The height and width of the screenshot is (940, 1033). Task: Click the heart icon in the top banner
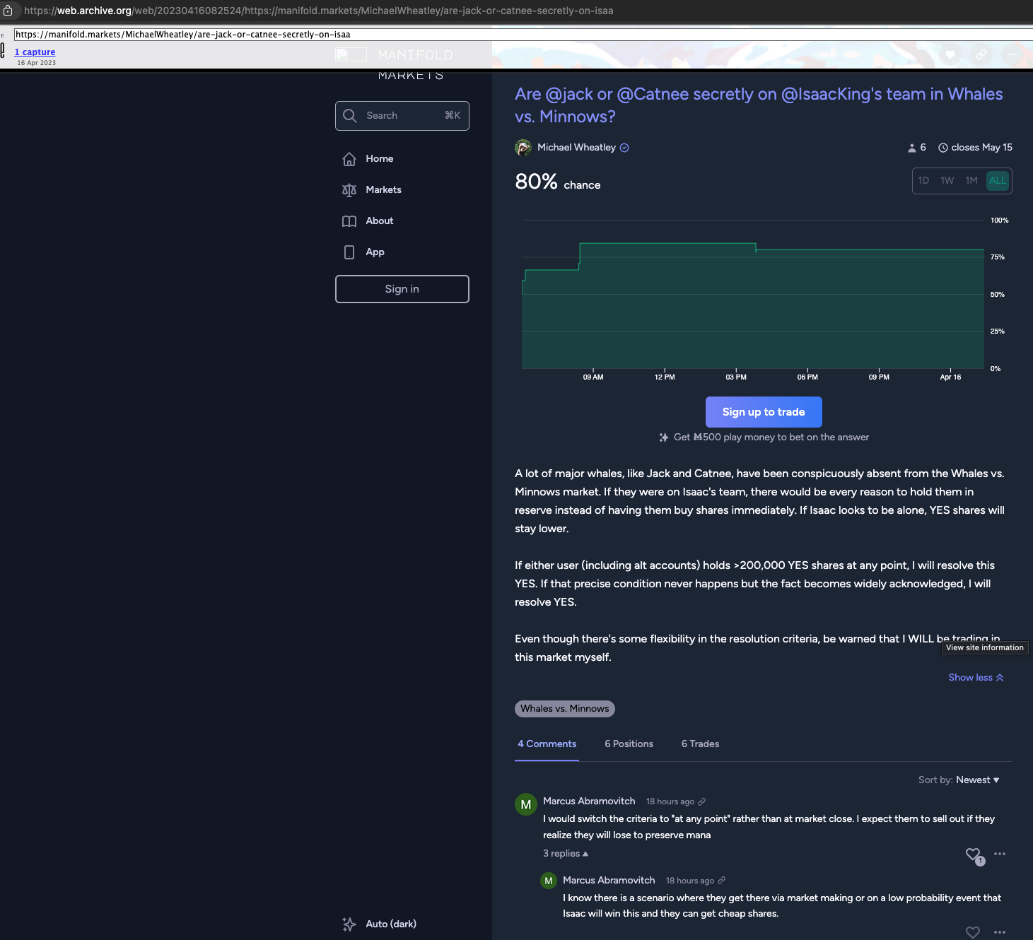click(x=950, y=54)
